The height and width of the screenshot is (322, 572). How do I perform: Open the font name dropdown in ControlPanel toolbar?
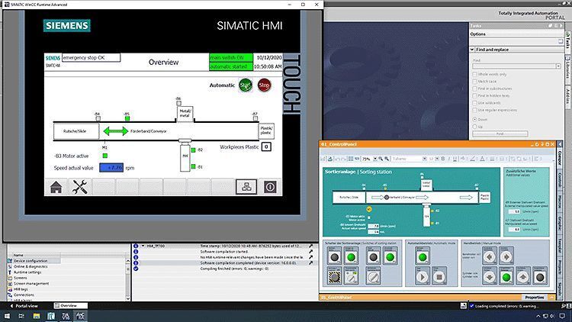coord(424,159)
